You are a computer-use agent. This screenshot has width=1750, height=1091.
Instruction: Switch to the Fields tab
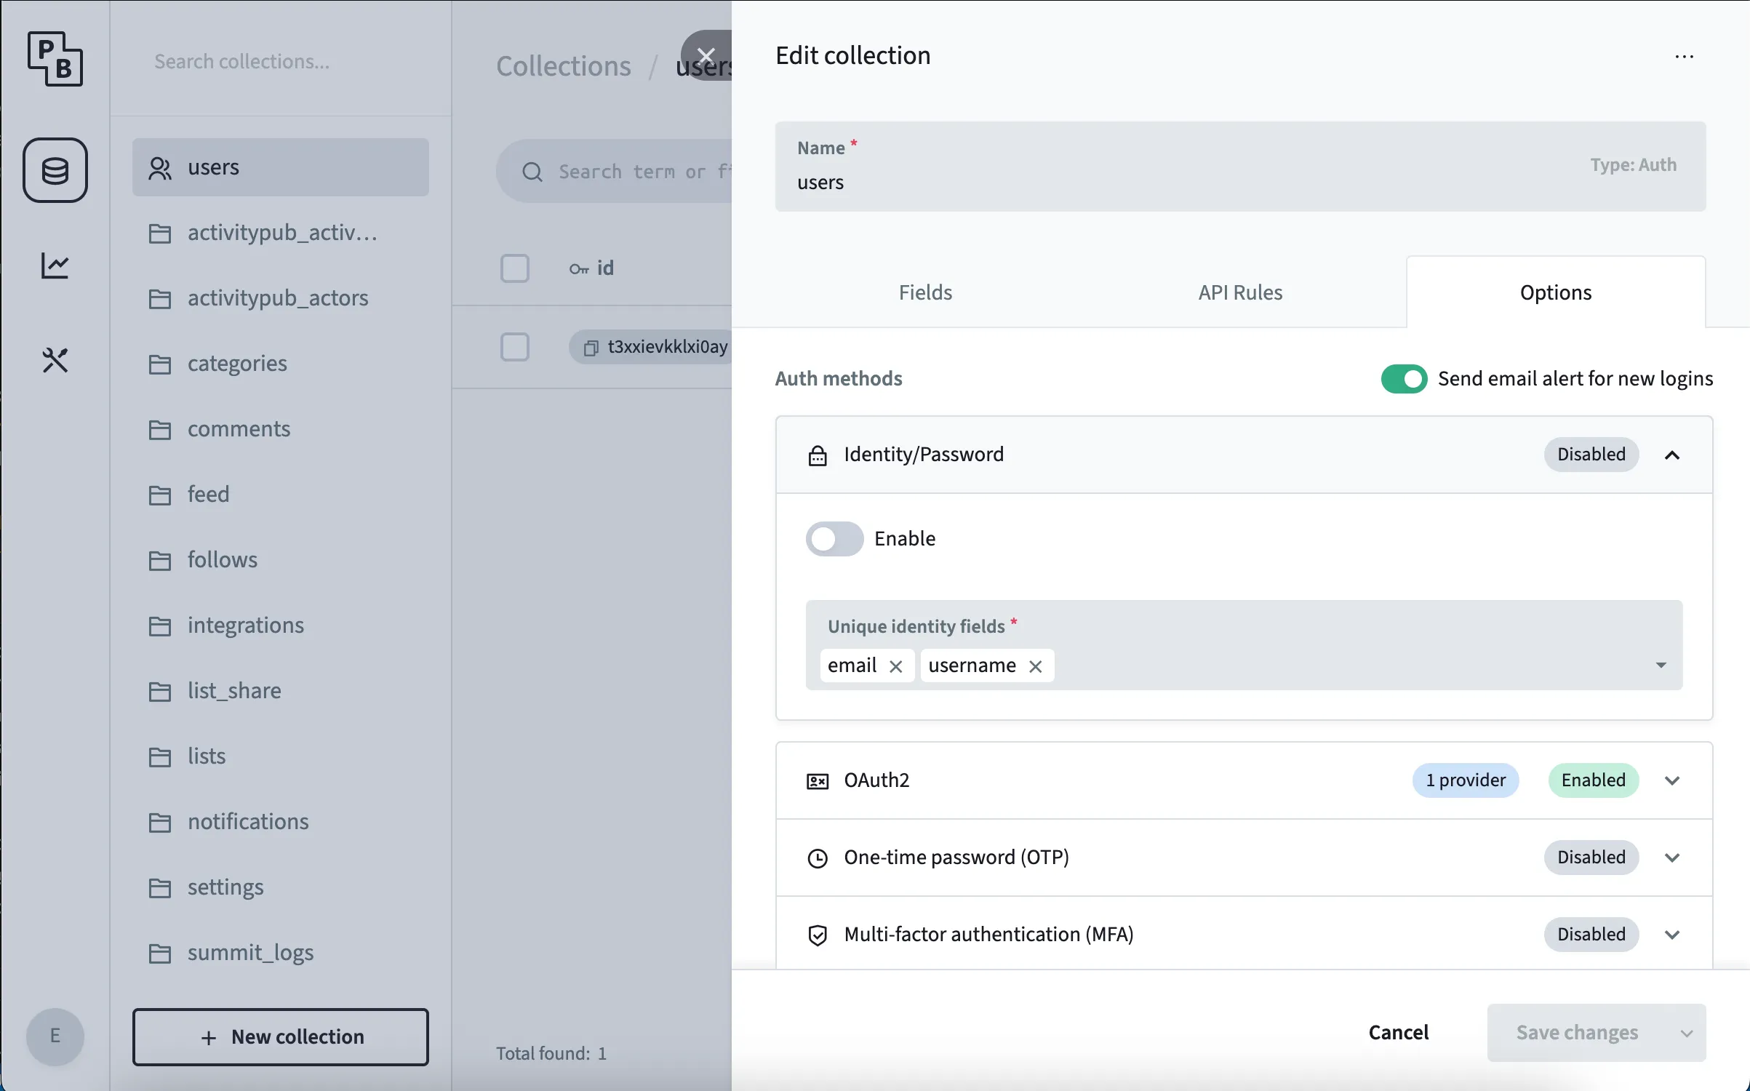point(924,292)
